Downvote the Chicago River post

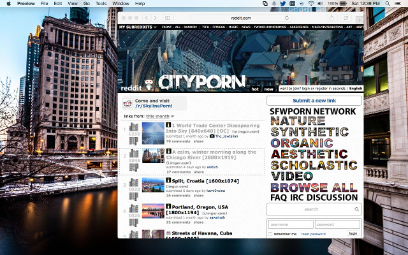tap(134, 167)
